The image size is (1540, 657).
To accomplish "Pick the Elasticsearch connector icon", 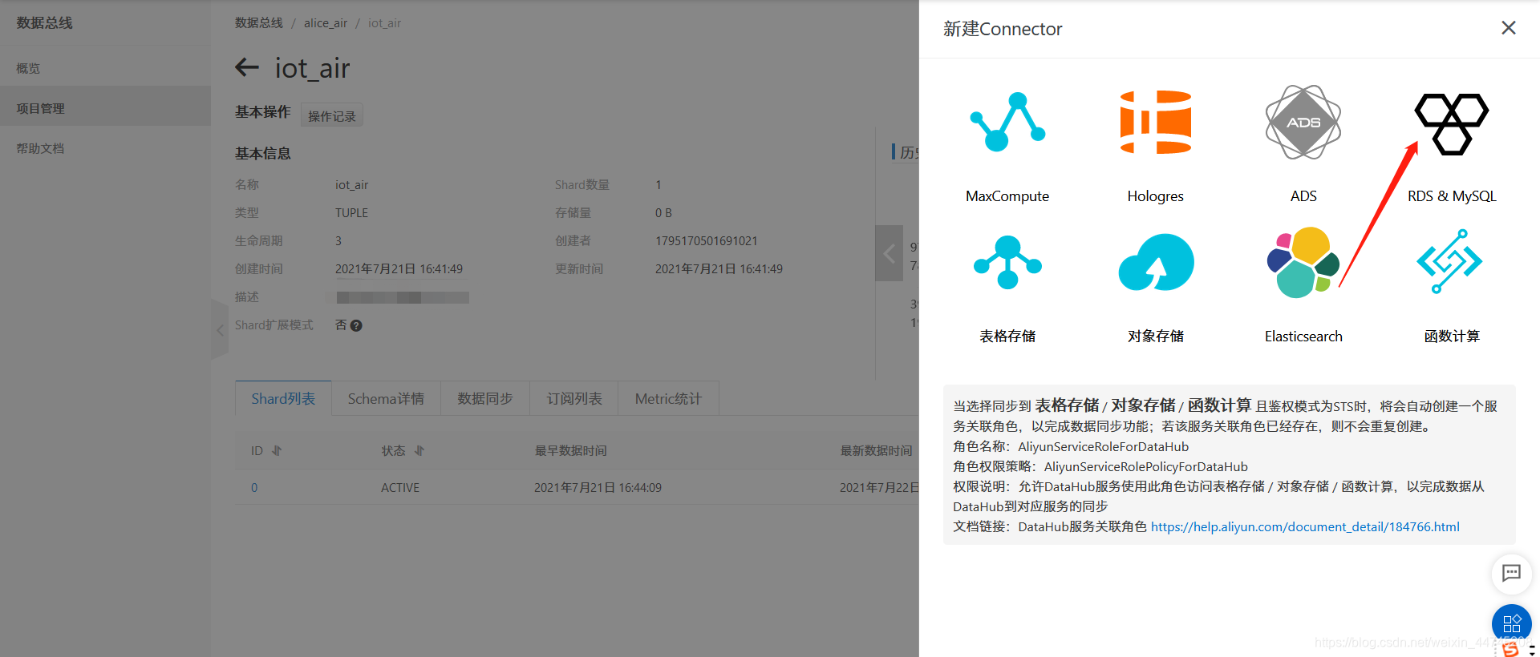I will tap(1303, 262).
